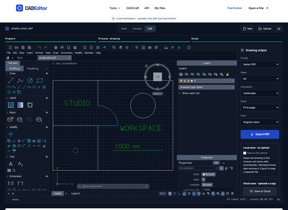Screen dimensions: 288x210
Task: Close the studio-plan.dxf document tab
Action: click(x=69, y=58)
